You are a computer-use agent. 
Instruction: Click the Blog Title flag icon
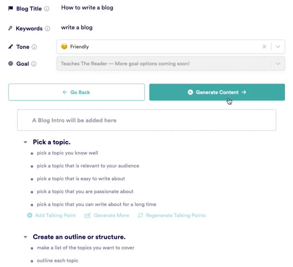point(11,8)
